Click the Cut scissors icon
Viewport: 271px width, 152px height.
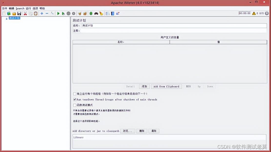(x=25, y=13)
